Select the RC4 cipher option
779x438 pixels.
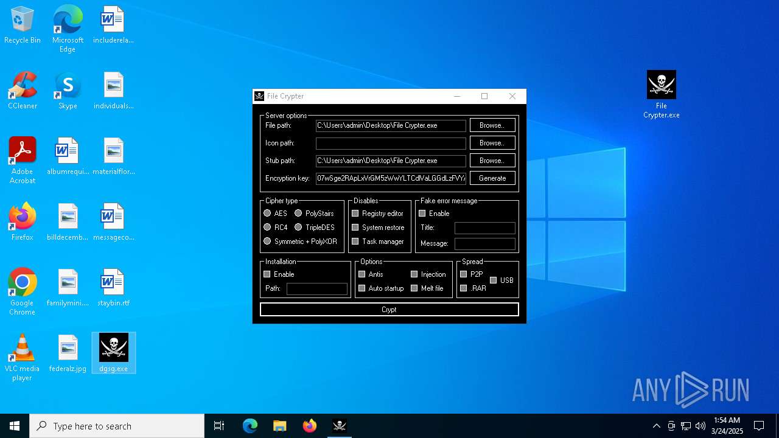click(x=267, y=228)
